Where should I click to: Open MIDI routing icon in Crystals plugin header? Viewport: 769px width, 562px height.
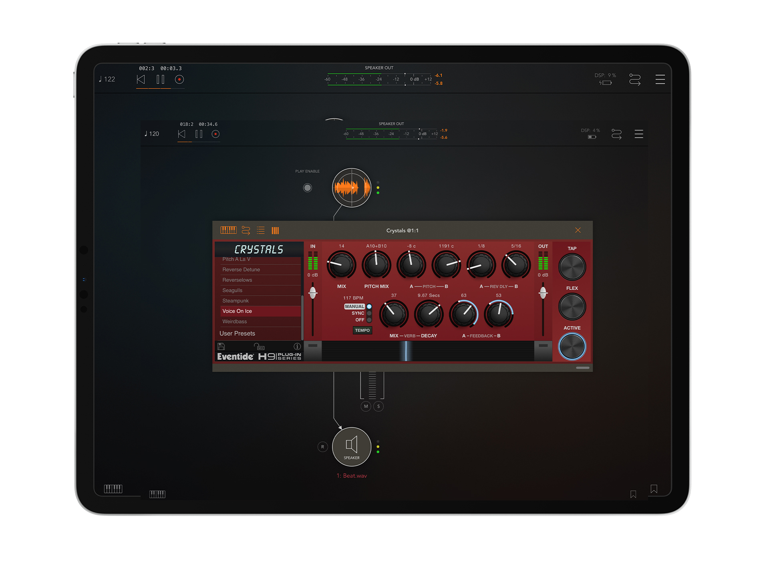tap(246, 230)
